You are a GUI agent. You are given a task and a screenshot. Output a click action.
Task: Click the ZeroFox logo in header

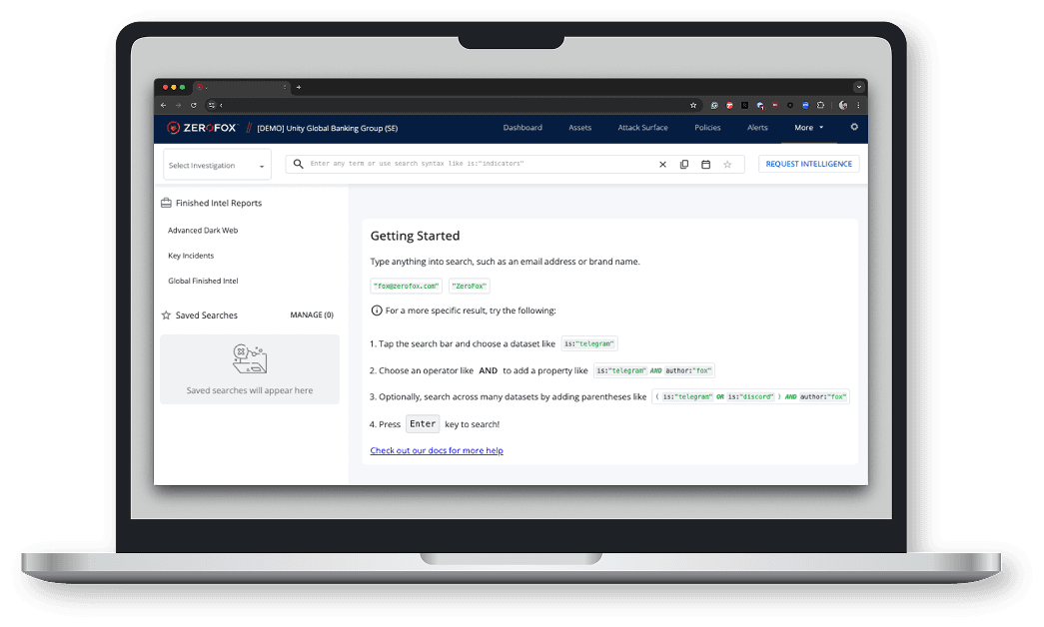[x=201, y=128]
